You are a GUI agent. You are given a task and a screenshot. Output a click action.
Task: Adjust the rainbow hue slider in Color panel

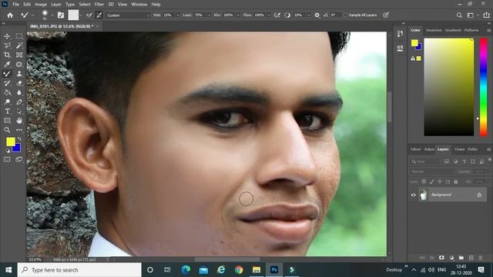click(x=483, y=87)
